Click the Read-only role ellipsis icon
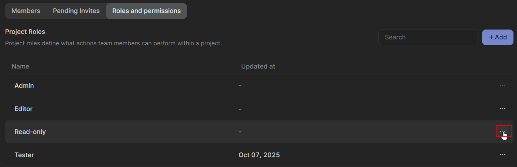This screenshot has height=167, width=517. coord(503,132)
